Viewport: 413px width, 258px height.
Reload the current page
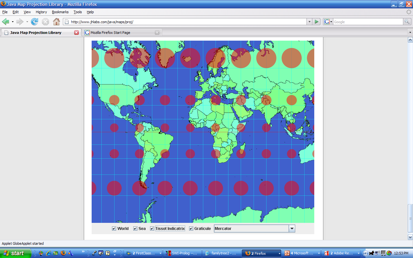pos(34,22)
